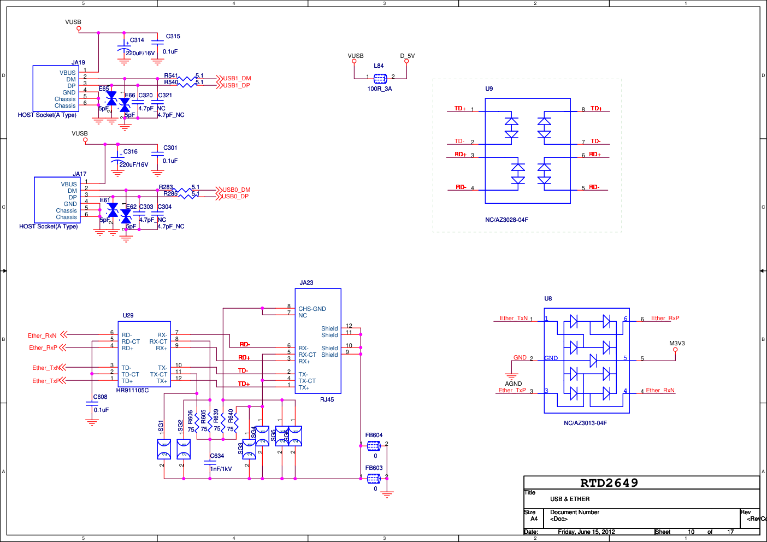Click the Ether_TxP label at U8 pin 3

pyautogui.click(x=512, y=391)
